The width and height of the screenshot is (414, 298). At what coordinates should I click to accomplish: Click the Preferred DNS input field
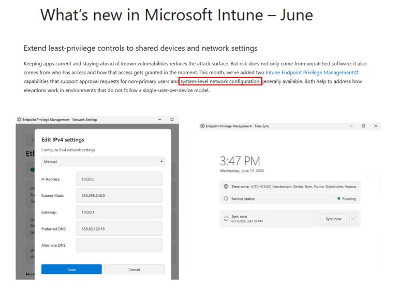click(x=120, y=229)
